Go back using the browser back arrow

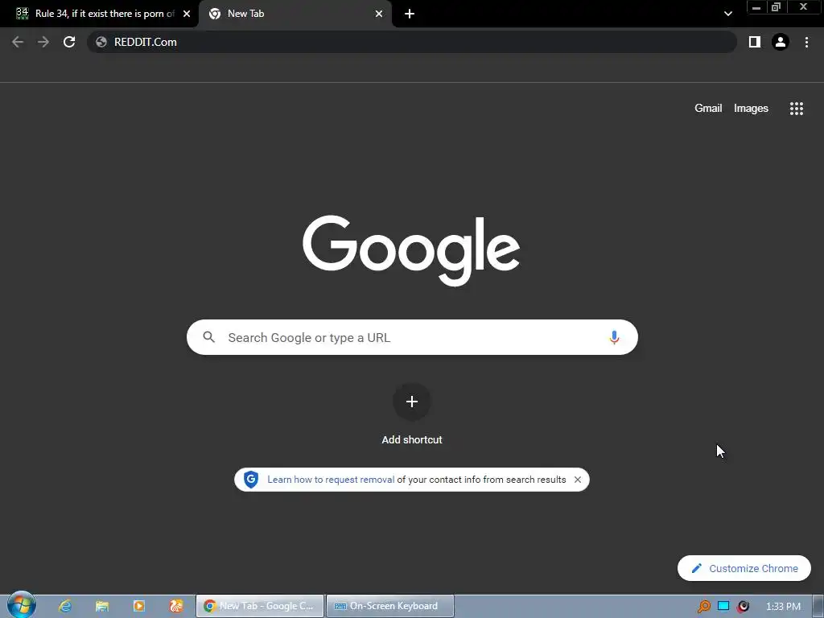(18, 42)
